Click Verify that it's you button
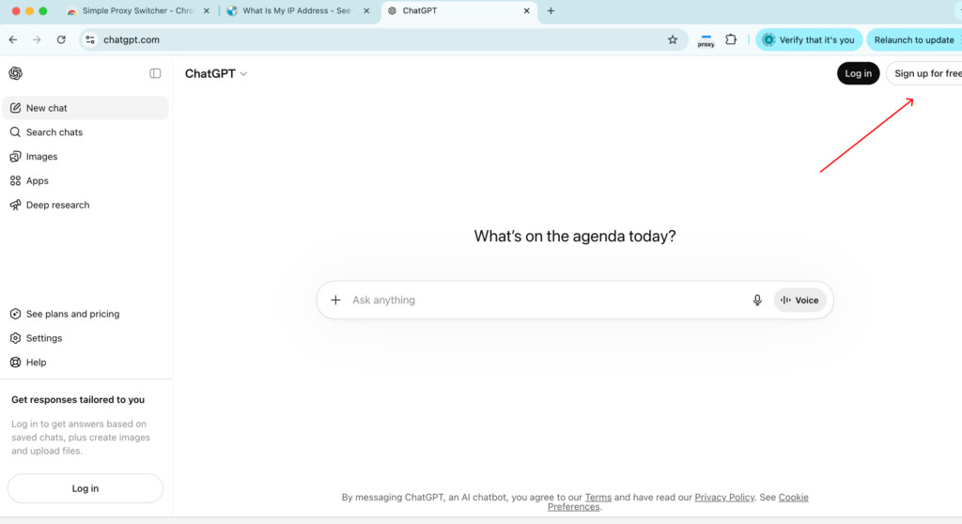 [809, 39]
